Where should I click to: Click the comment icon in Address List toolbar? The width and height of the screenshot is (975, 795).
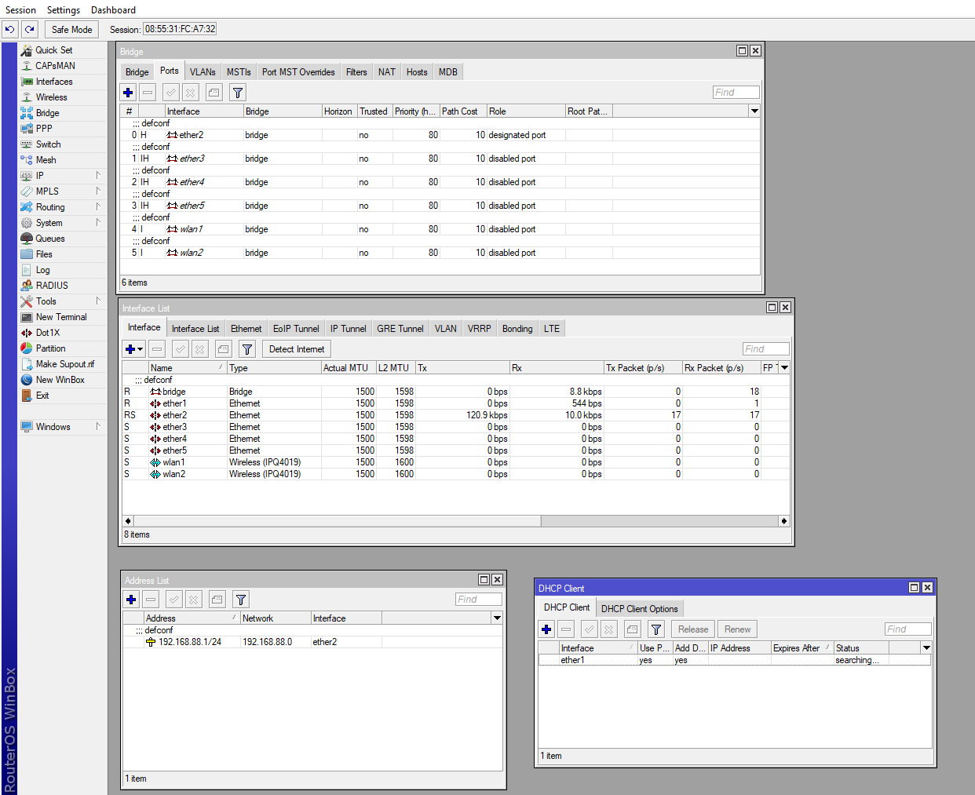click(x=217, y=599)
